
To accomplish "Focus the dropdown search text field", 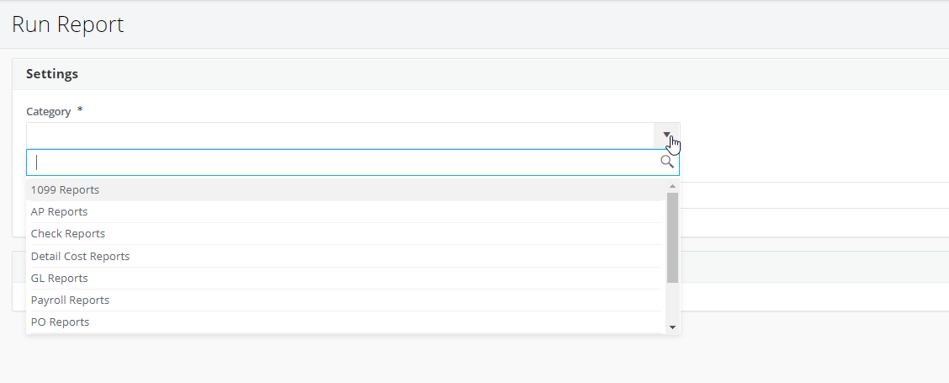I will pos(353,162).
